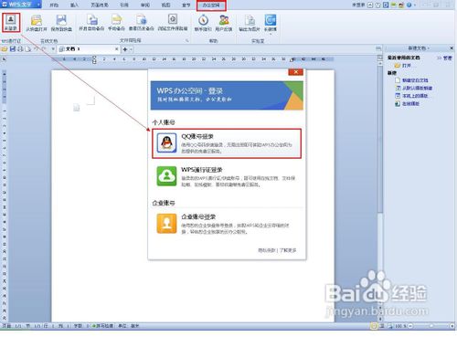The width and height of the screenshot is (457, 337).
Task: Click 输出为图片 export-as-image icon
Action: [x=250, y=20]
